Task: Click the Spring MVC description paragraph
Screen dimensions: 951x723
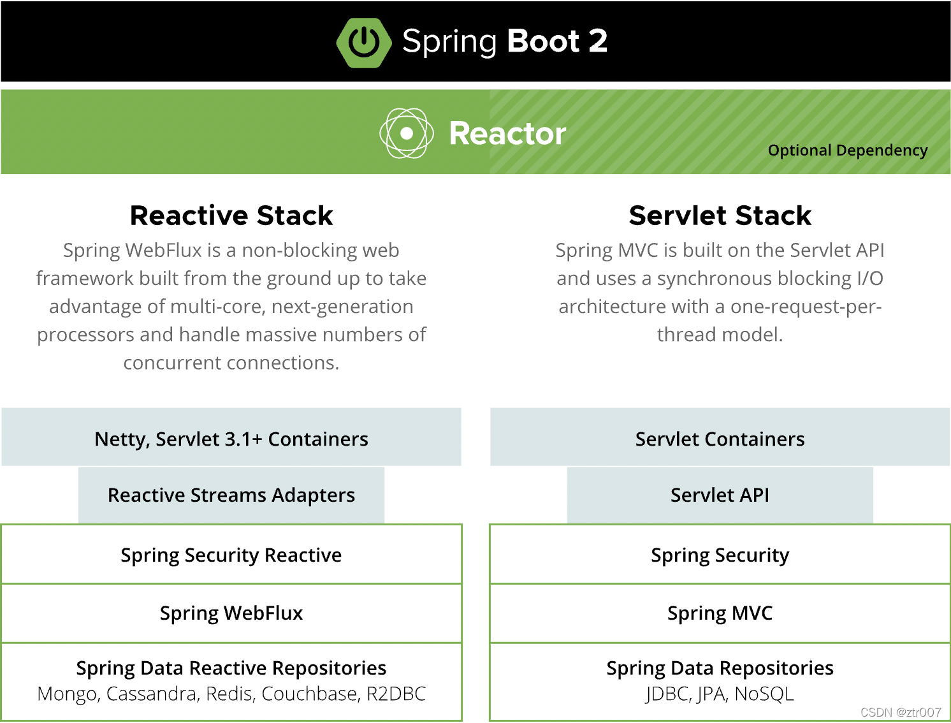Action: click(x=720, y=292)
